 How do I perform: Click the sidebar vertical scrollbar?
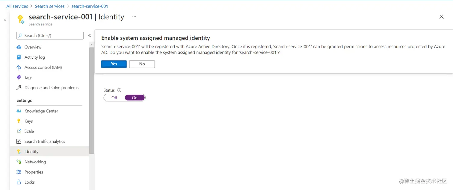[92, 100]
